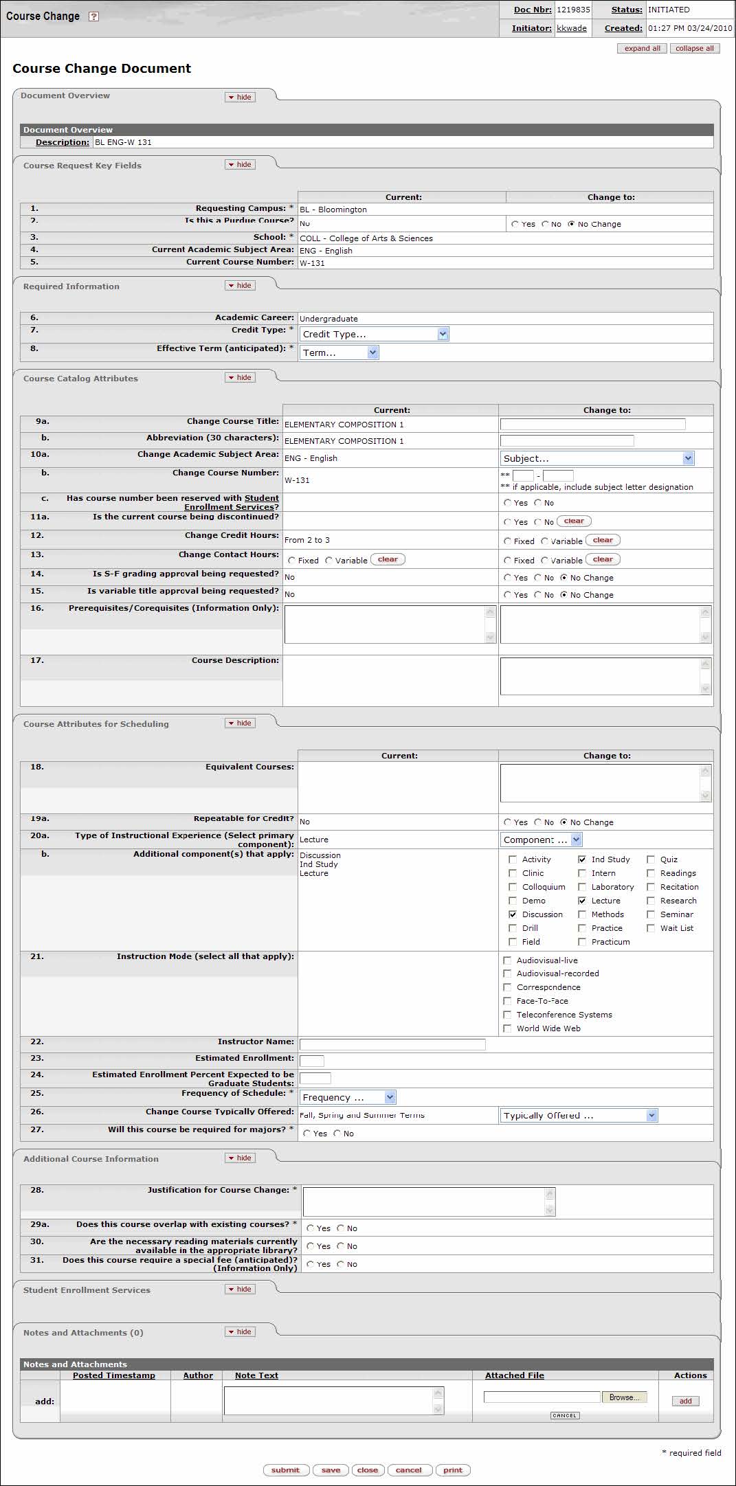Image resolution: width=736 pixels, height=1486 pixels.
Task: Select Yes for reading materials available
Action: (x=311, y=1247)
